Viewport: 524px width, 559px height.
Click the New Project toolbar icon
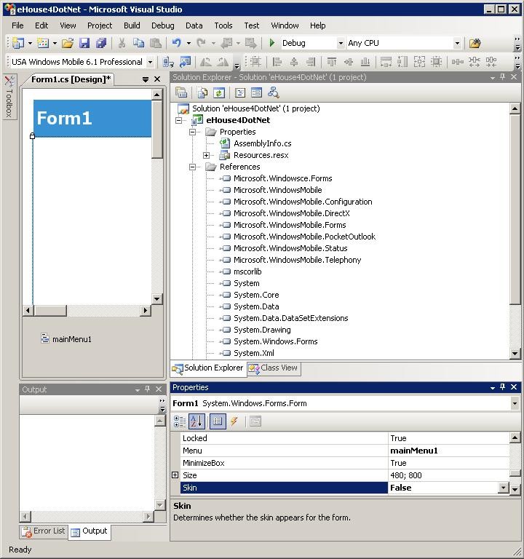17,43
